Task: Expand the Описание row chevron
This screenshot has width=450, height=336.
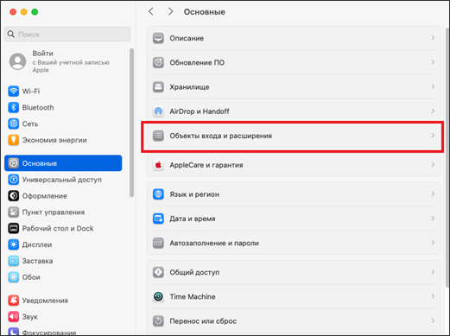Action: 433,38
